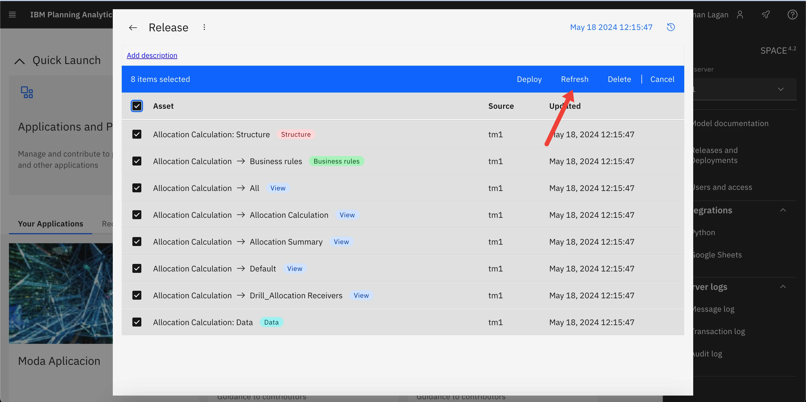Toggle the master select-all checkbox
Image resolution: width=806 pixels, height=402 pixels.
point(137,106)
